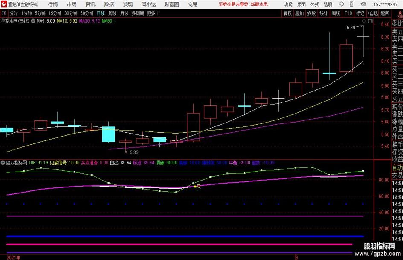Click the 证券交易未登录 login link
Screen dimensions: 403x260
point(234,4)
